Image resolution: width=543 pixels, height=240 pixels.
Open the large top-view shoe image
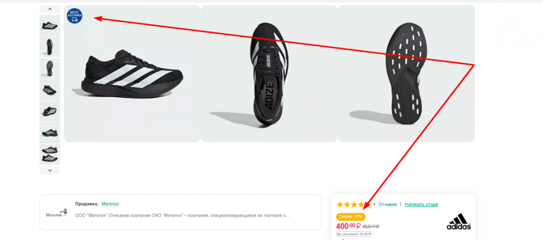coord(269,74)
